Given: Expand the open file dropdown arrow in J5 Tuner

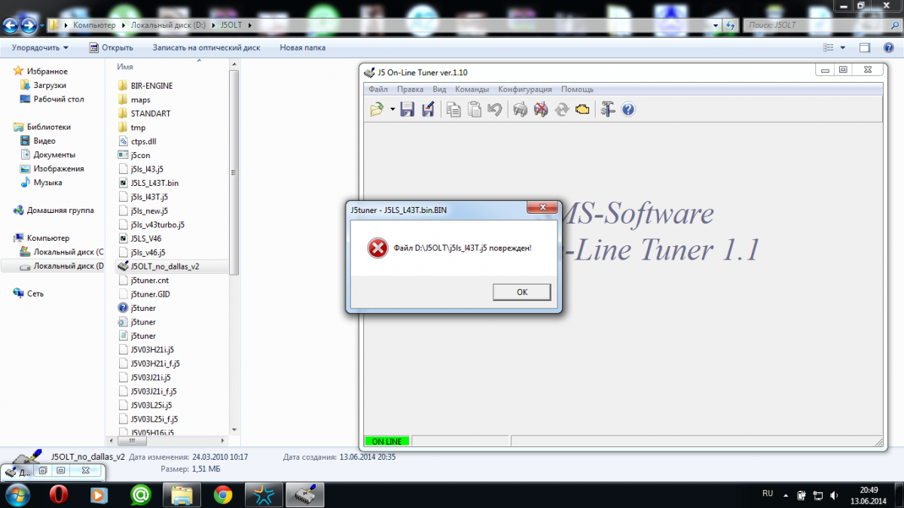Looking at the screenshot, I should (x=392, y=110).
